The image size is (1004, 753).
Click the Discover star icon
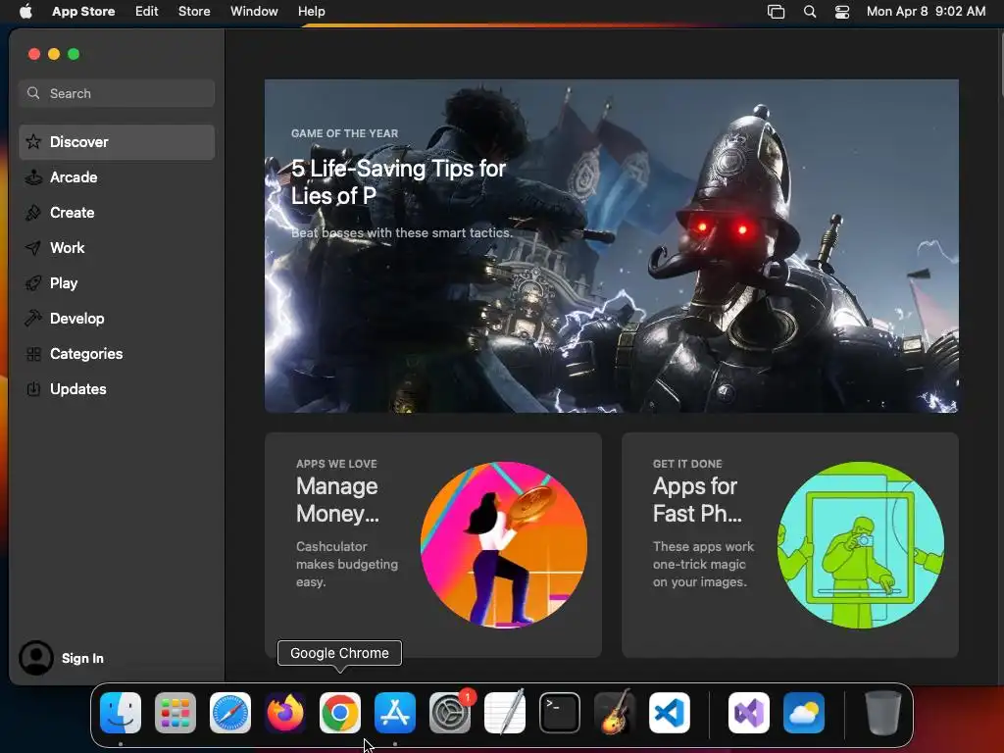tap(33, 141)
